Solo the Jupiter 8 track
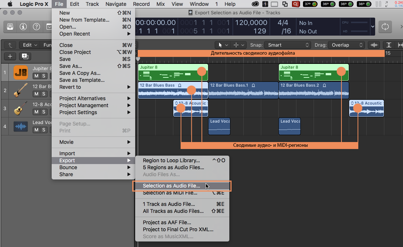Image resolution: width=403 pixels, height=247 pixels. tap(44, 76)
